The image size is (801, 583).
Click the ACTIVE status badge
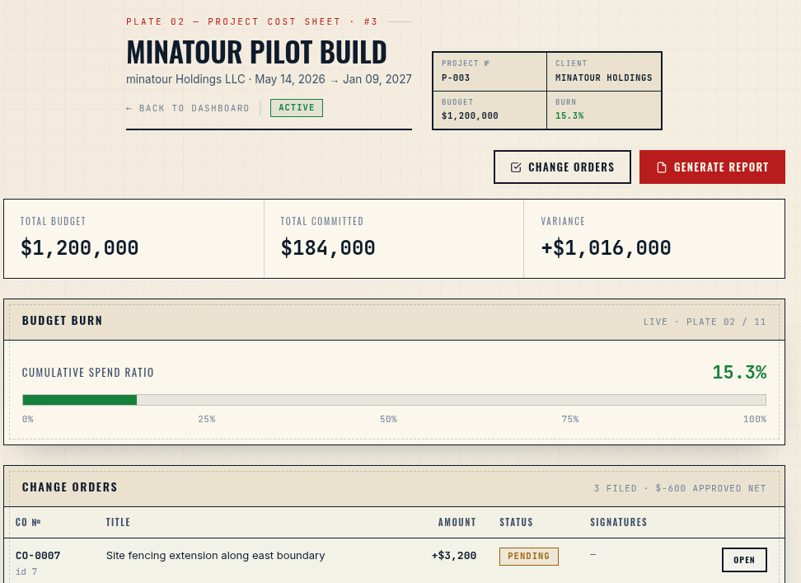[297, 108]
